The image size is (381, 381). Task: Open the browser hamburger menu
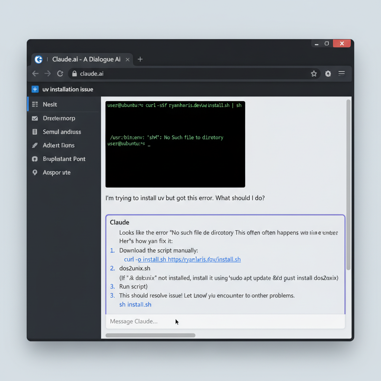click(x=342, y=73)
